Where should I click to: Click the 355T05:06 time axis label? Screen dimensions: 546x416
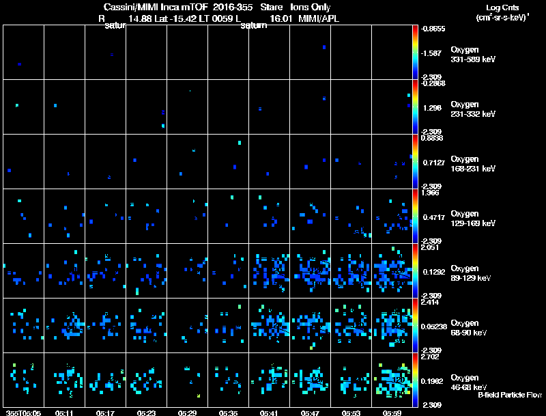(x=24, y=413)
